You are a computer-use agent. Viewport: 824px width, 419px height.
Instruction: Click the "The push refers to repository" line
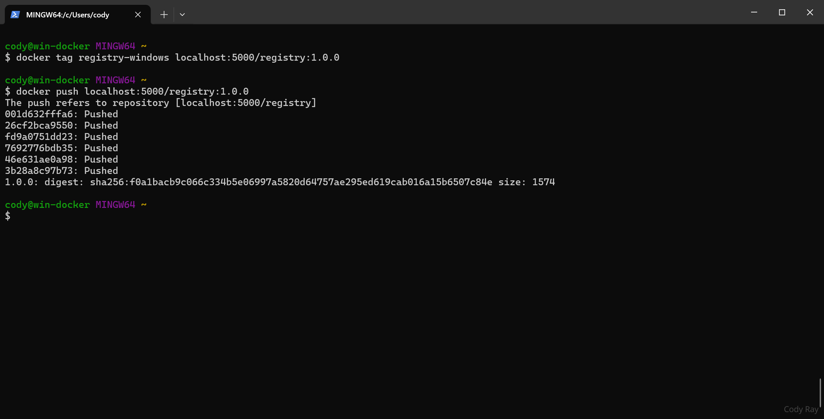pos(160,103)
